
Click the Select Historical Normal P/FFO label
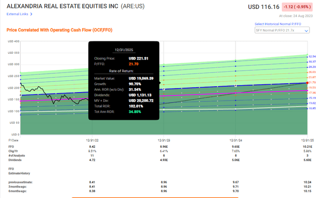tap(277, 24)
